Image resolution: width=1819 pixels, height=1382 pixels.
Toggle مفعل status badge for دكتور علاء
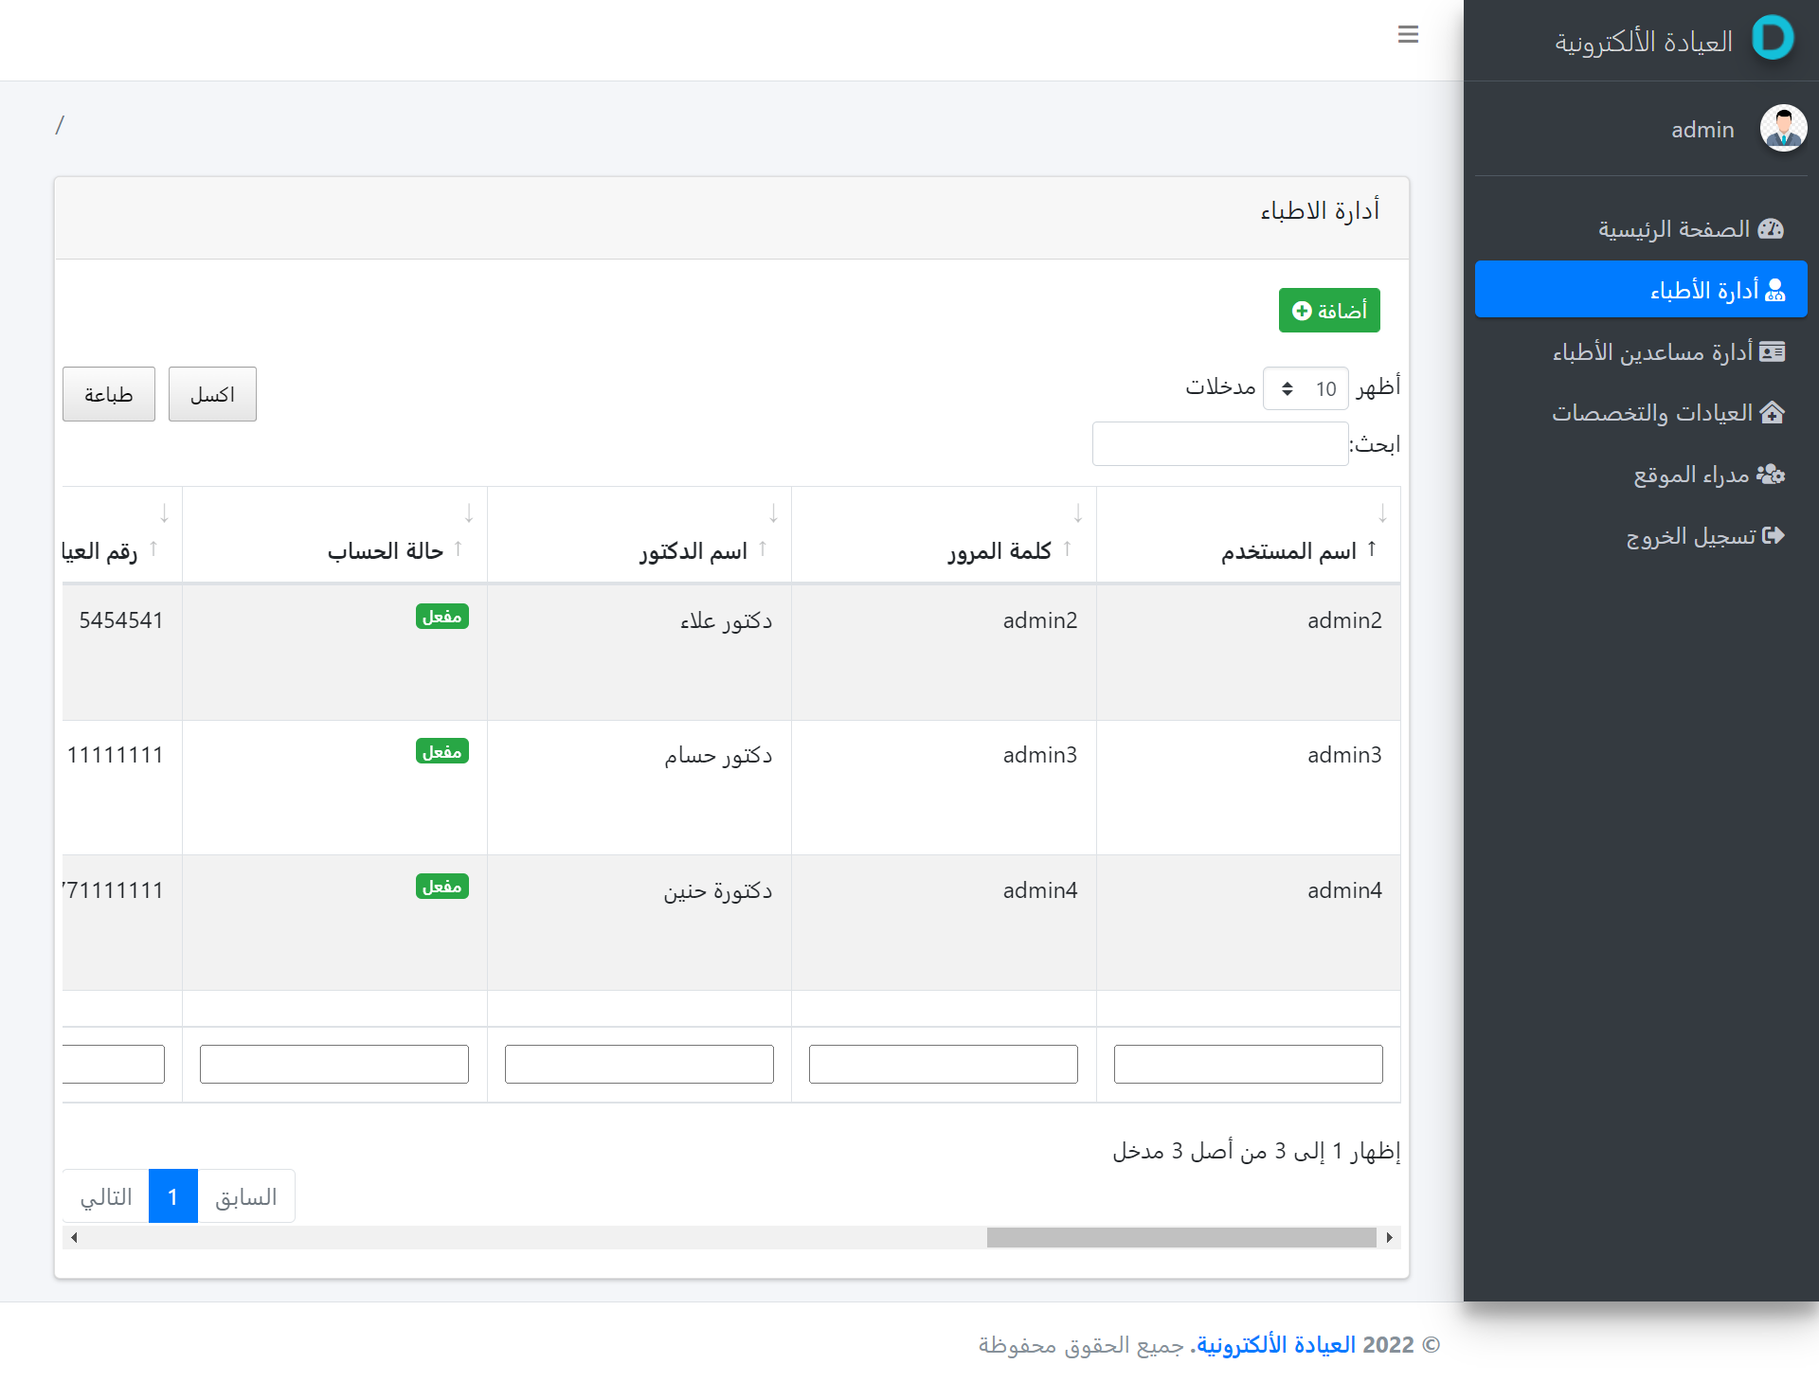click(442, 618)
